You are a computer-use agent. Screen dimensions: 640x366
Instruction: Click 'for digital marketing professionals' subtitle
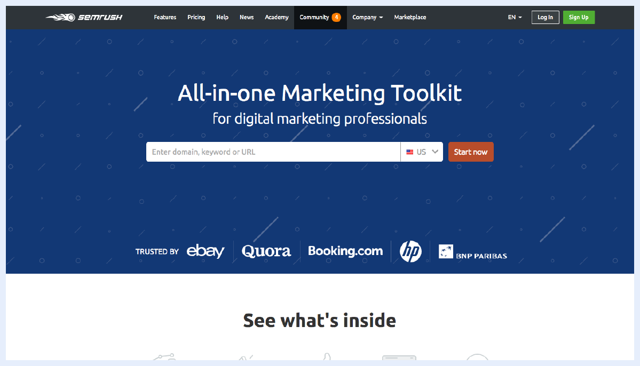(x=320, y=119)
